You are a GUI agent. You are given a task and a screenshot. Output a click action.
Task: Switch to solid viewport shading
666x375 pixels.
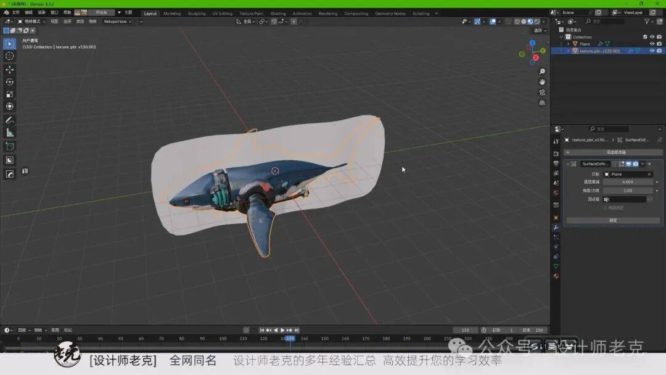click(x=524, y=21)
